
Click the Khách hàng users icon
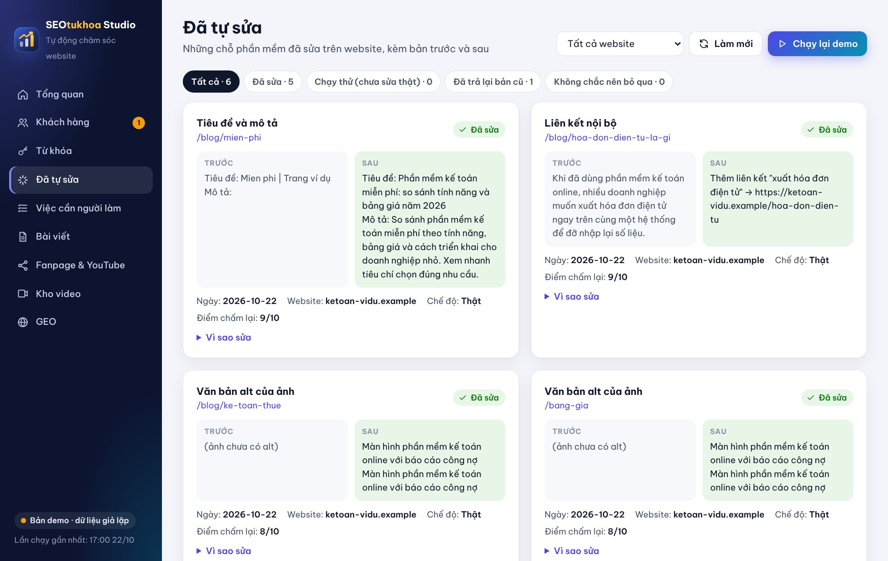click(x=23, y=123)
